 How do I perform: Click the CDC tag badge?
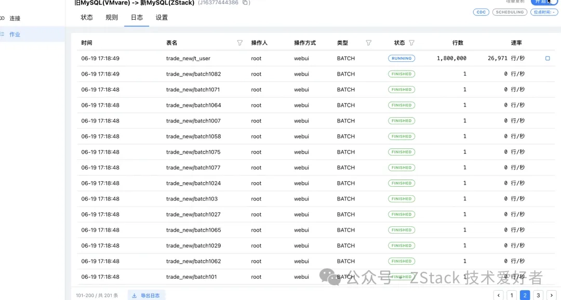click(481, 12)
